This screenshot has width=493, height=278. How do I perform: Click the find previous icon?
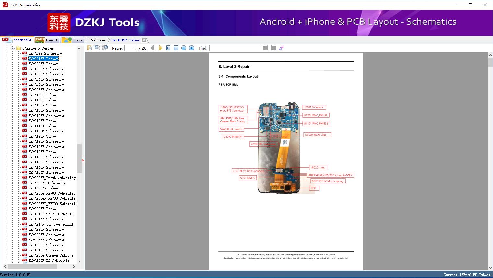266,48
